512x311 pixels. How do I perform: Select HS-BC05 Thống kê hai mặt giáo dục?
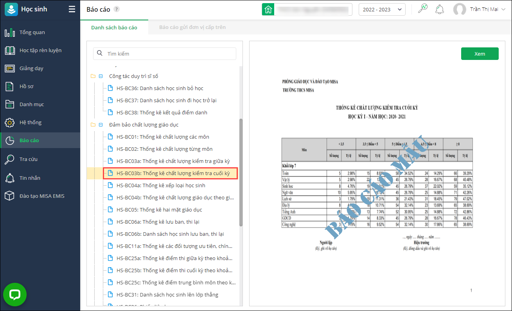(159, 210)
